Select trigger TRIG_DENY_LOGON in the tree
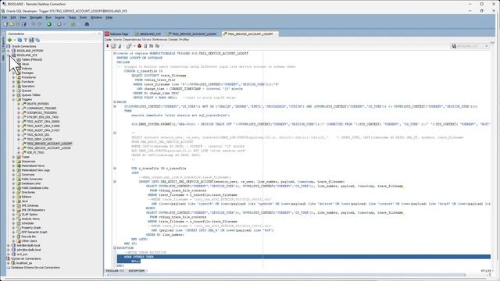 pos(40,139)
